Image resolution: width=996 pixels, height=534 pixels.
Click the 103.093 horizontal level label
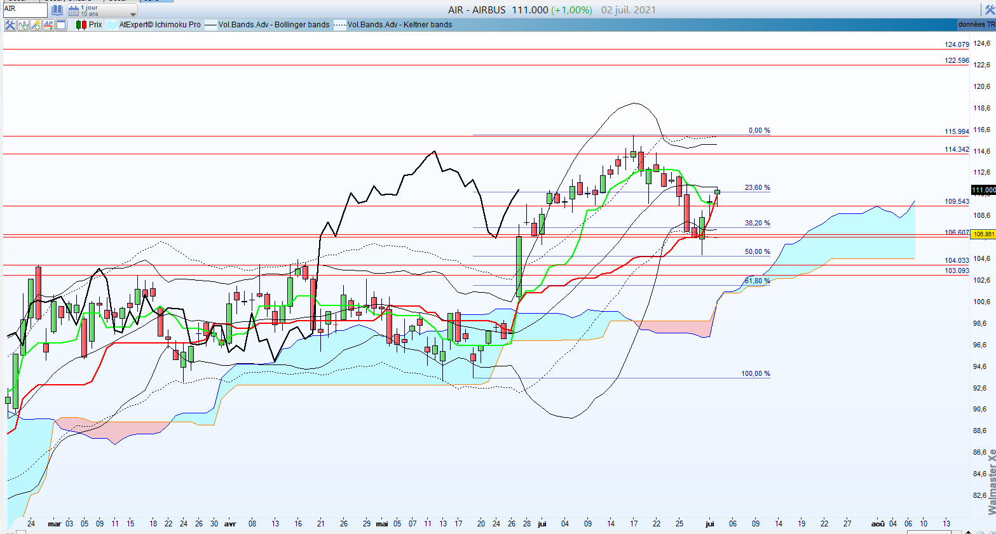(957, 270)
